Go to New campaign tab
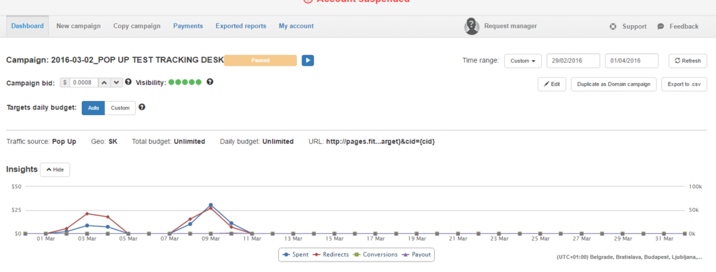Screen dimensions: 716x272 point(78,26)
